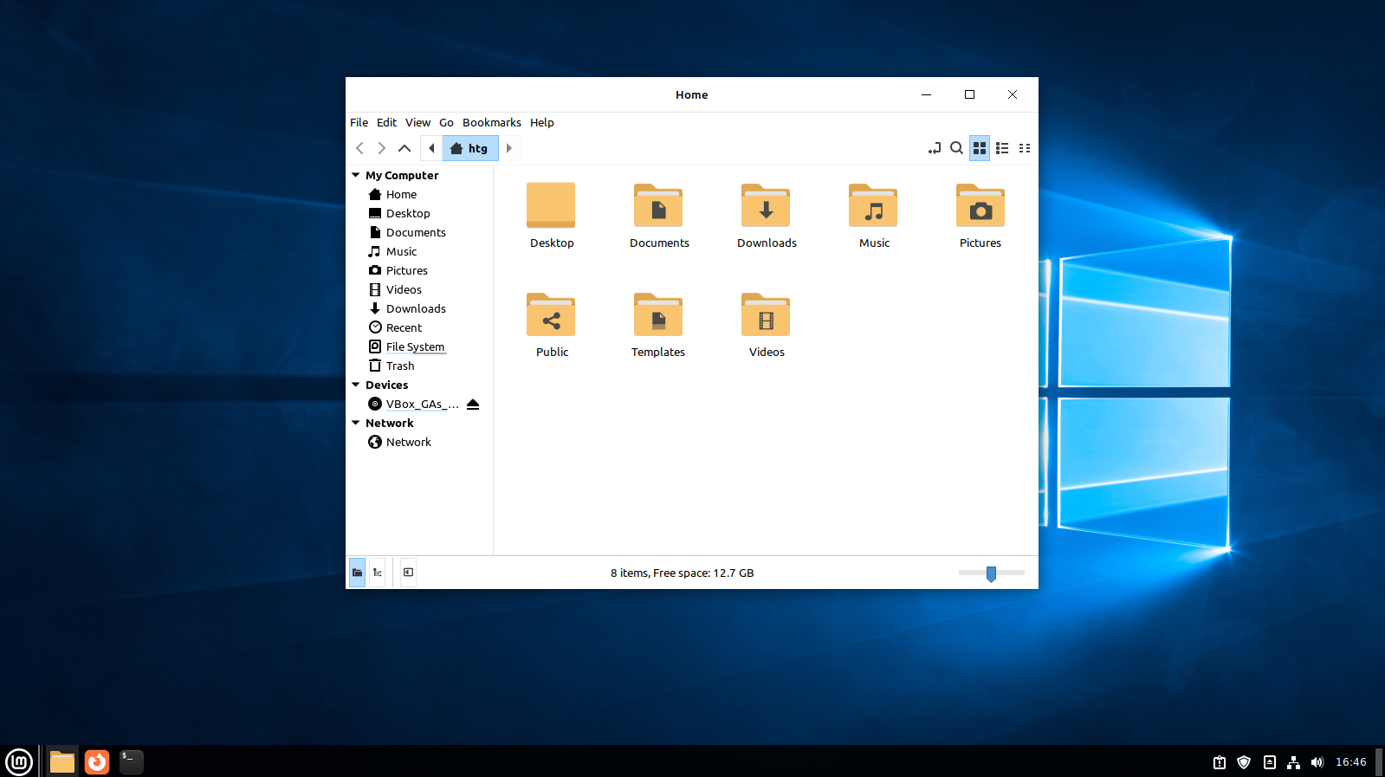This screenshot has width=1385, height=777.
Task: Show tree view in sidebar
Action: [378, 573]
